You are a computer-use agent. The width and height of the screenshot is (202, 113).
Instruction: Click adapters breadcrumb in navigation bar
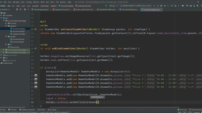tap(54, 6)
